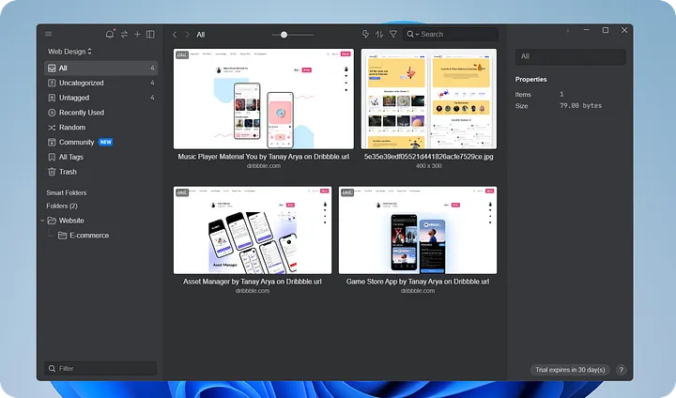Click the Smart Folders heading
Image resolution: width=676 pixels, height=398 pixels.
(67, 192)
